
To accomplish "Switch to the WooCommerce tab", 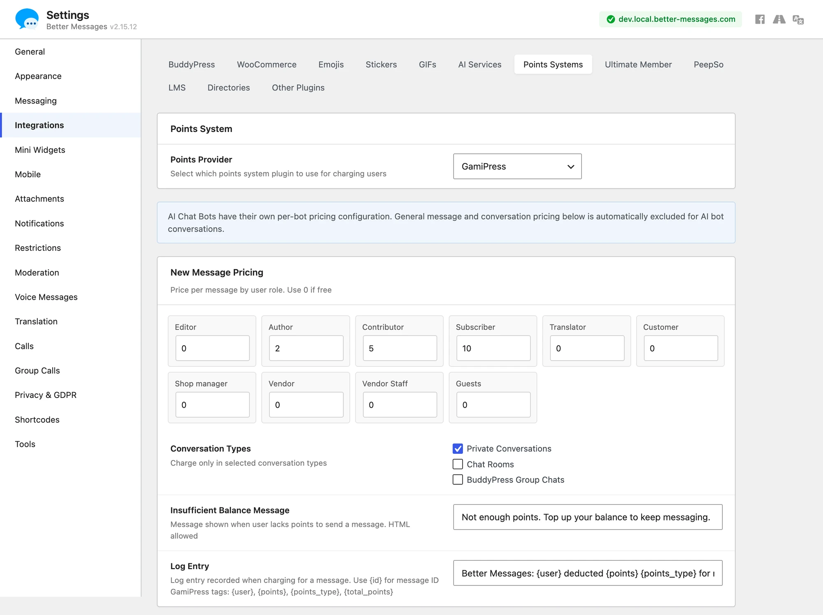I will pos(267,65).
